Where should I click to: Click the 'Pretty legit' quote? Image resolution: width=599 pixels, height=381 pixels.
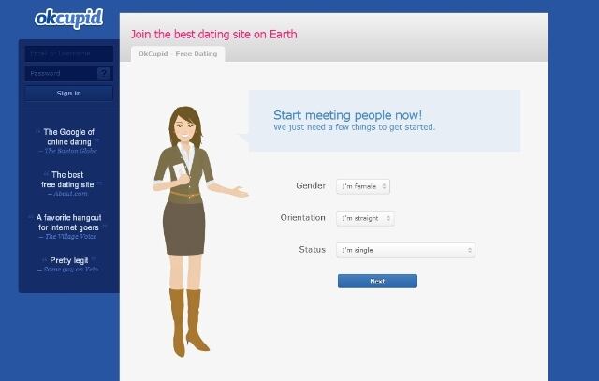pyautogui.click(x=68, y=264)
